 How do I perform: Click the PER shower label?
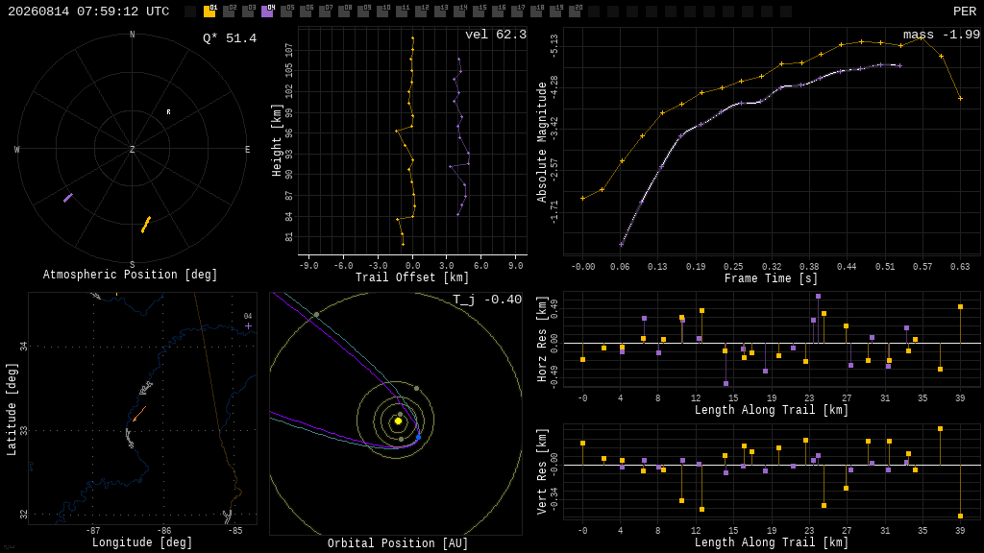[x=965, y=12]
